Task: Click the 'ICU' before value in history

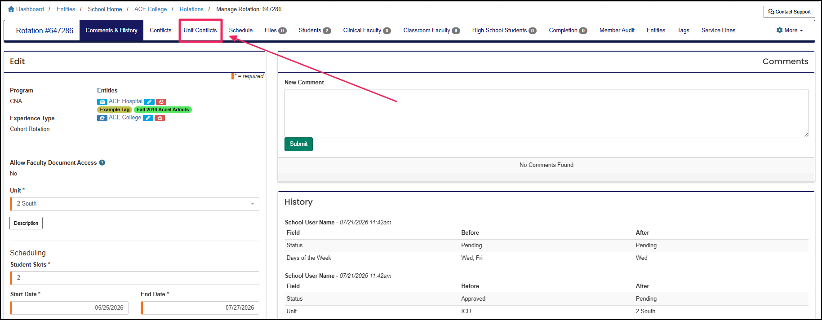Action: 466,311
